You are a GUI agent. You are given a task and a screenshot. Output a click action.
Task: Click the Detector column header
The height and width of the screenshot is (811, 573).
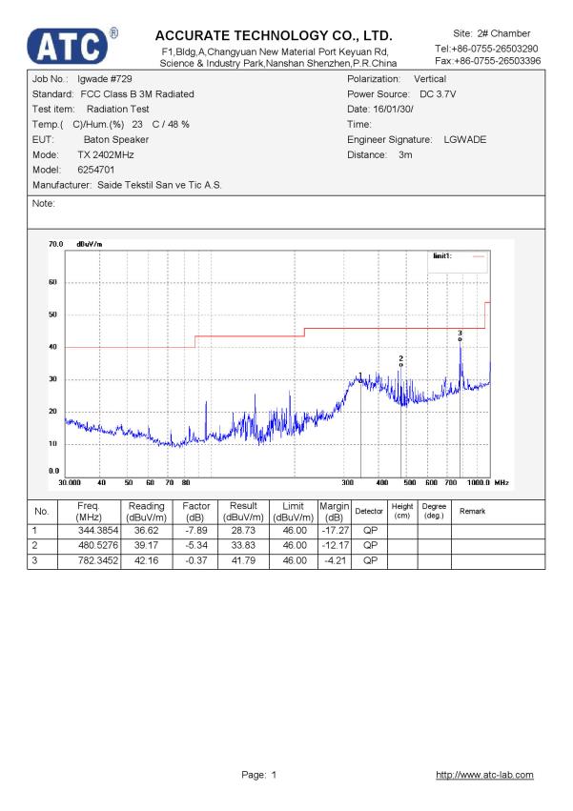point(369,511)
